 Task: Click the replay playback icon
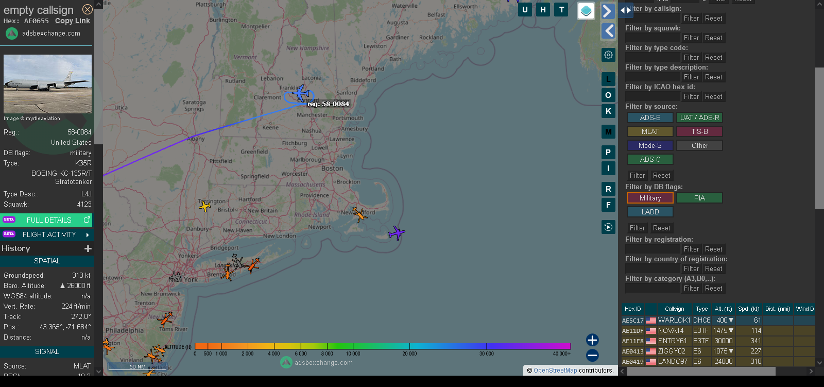(x=608, y=227)
